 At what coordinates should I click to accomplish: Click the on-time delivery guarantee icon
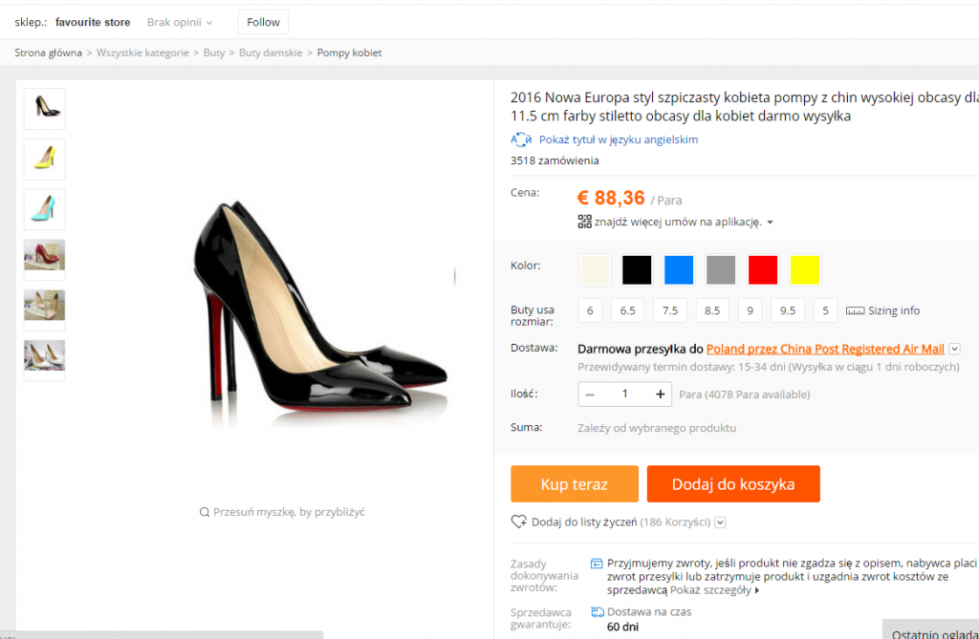(597, 611)
